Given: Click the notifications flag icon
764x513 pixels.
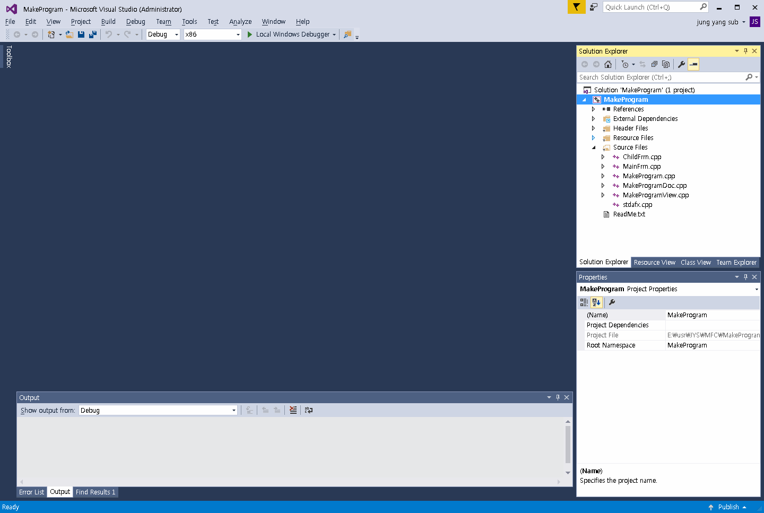Looking at the screenshot, I should click(576, 7).
